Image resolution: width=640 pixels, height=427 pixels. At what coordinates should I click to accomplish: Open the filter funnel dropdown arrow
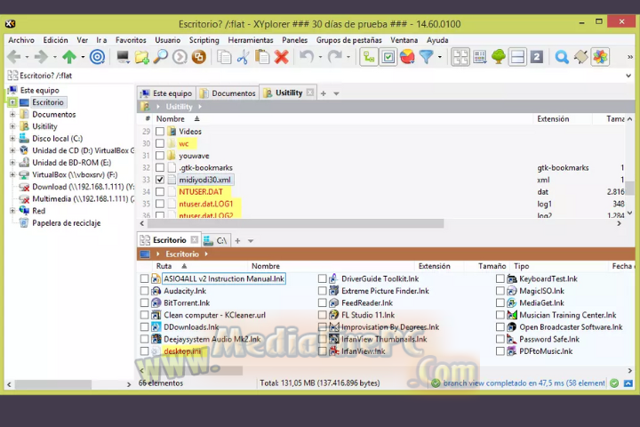pos(439,57)
